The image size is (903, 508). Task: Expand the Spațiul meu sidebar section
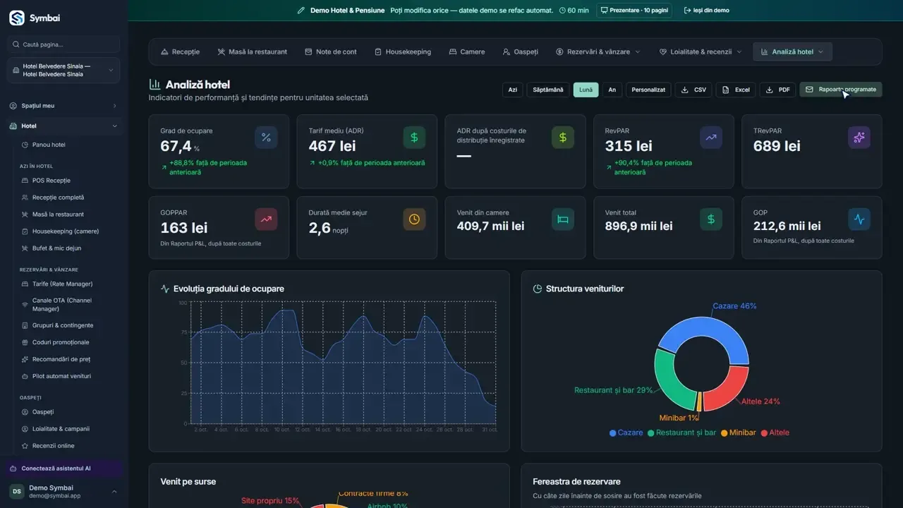(x=63, y=106)
